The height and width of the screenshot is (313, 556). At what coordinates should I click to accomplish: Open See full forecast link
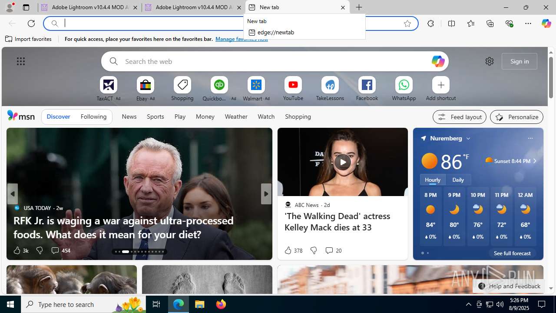pos(512,253)
